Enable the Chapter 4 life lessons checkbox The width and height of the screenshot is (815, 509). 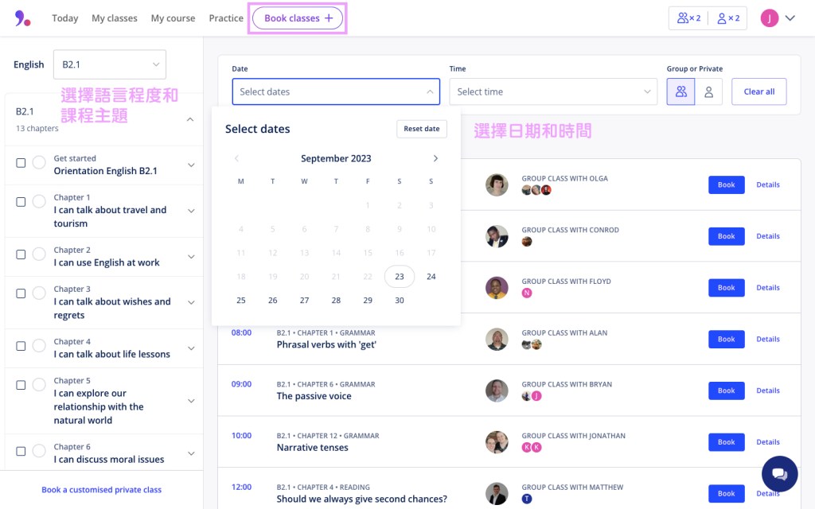21,346
